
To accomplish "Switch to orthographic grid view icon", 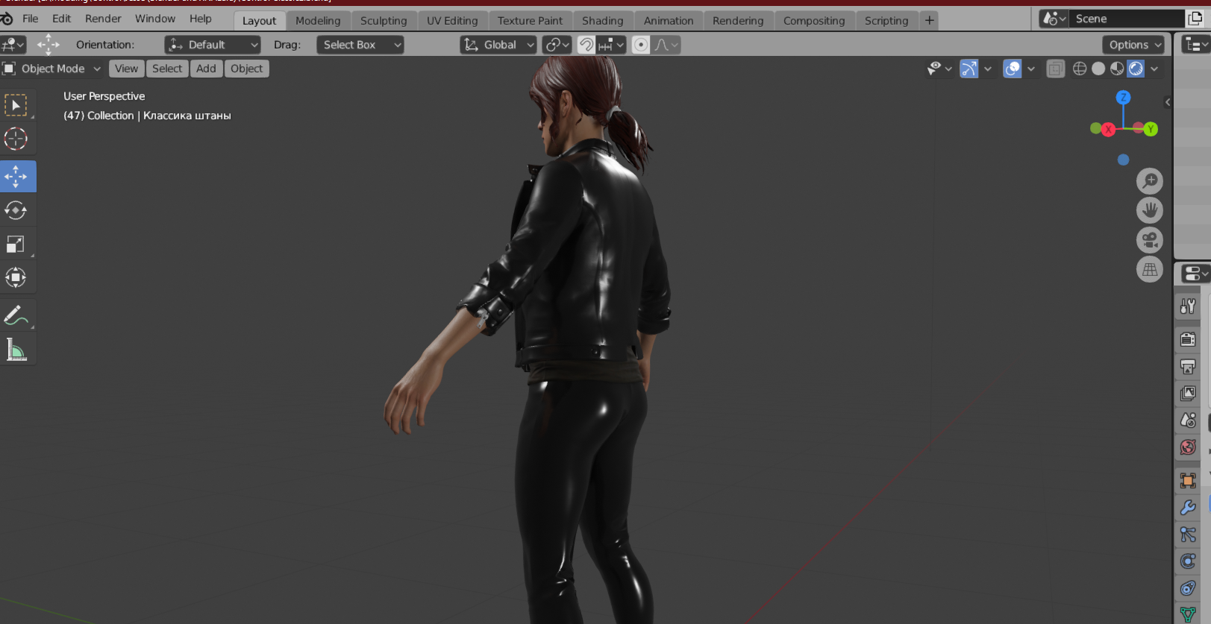I will [1149, 270].
